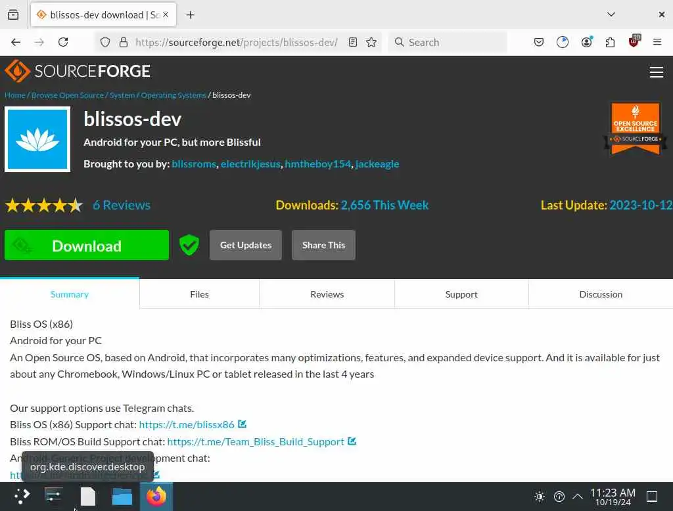673x511 pixels.
Task: Go to Home breadcrumb
Action: tap(15, 95)
